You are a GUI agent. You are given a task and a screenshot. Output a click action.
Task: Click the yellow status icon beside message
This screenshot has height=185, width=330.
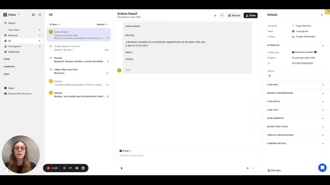119,70
